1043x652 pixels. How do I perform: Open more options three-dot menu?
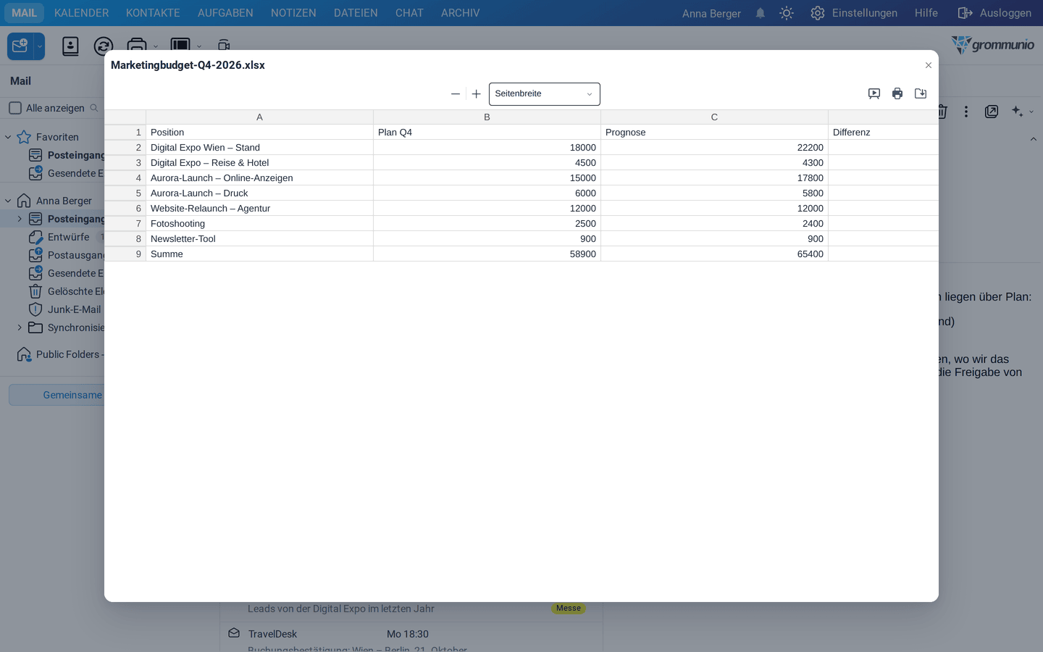pos(966,112)
